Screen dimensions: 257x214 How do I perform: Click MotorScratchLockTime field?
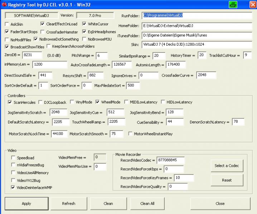pyautogui.click(x=59, y=134)
